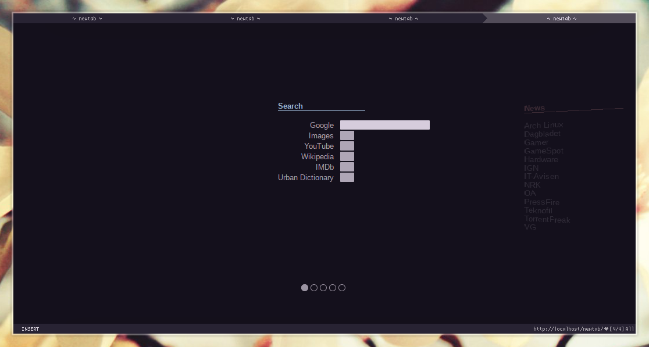Open the Dagbladet news link
The height and width of the screenshot is (347, 649).
click(542, 134)
